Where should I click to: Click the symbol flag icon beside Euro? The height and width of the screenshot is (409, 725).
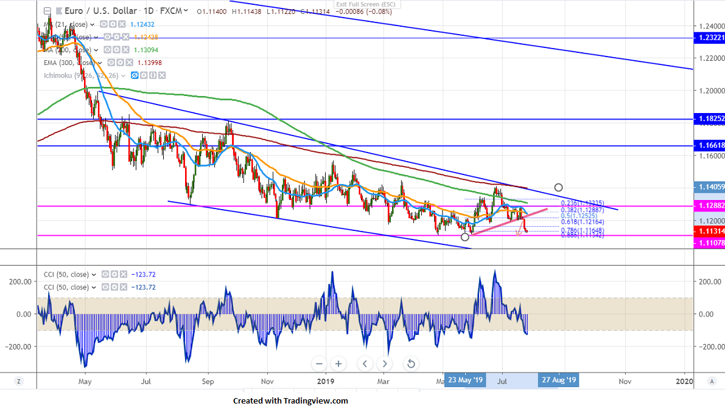[58, 10]
